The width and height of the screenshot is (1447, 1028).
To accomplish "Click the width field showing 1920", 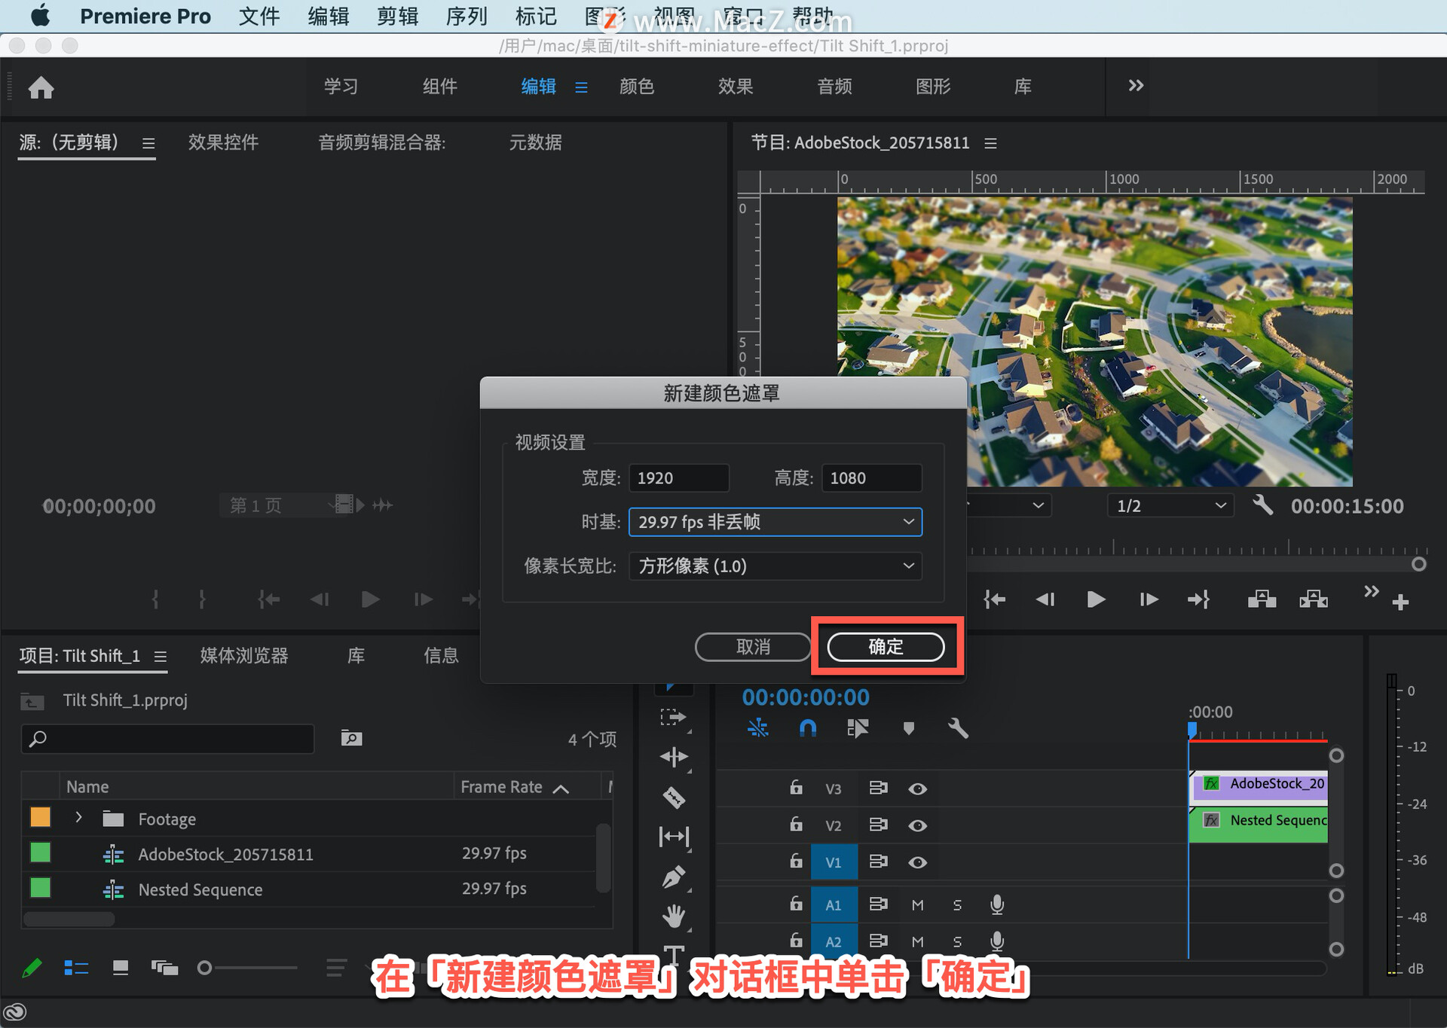I will click(x=679, y=478).
